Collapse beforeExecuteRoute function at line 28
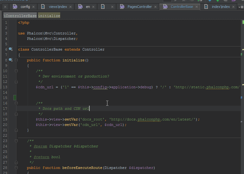Screen dimensions: 244x174 16,168
